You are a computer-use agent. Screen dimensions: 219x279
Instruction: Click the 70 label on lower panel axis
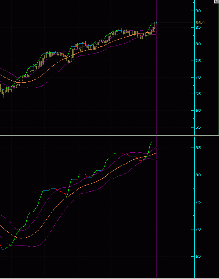pyautogui.click(x=198, y=229)
